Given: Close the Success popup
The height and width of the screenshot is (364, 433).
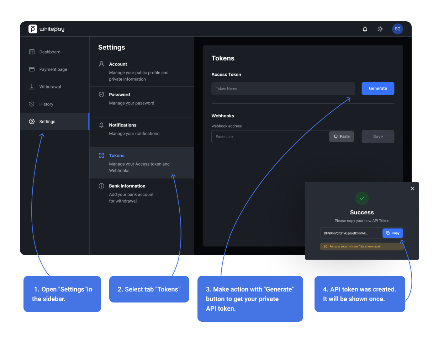Looking at the screenshot, I should tap(412, 189).
